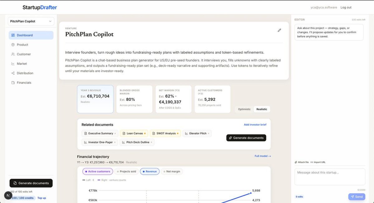Open the Investor One-Pager document
This screenshot has width=374, height=203.
[x=100, y=142]
